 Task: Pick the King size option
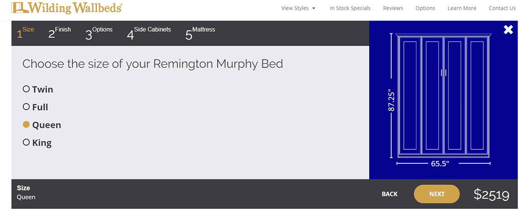point(26,143)
